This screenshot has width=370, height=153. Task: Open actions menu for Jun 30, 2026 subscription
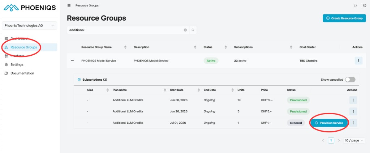pos(353,100)
